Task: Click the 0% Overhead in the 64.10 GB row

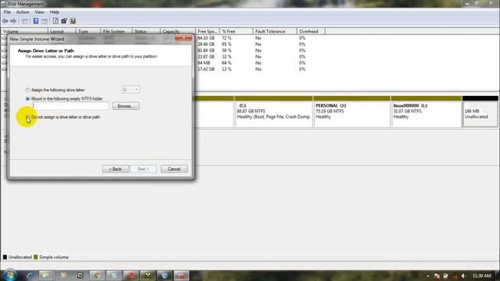Action: 302,38
